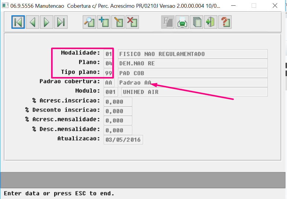The width and height of the screenshot is (287, 199).
Task: Click the UNIMED AIR module description
Action: coord(195,92)
